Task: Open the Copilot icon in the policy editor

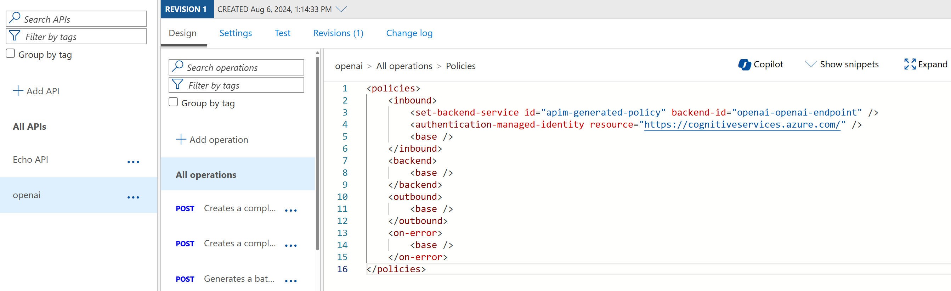Action: click(x=744, y=65)
